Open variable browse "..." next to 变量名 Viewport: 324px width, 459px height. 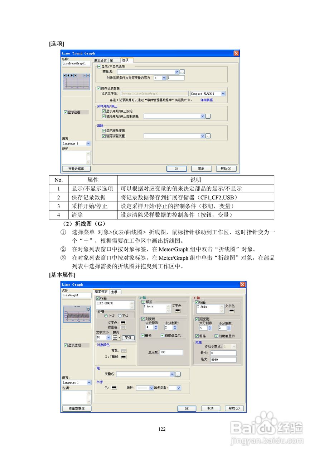click(x=182, y=72)
